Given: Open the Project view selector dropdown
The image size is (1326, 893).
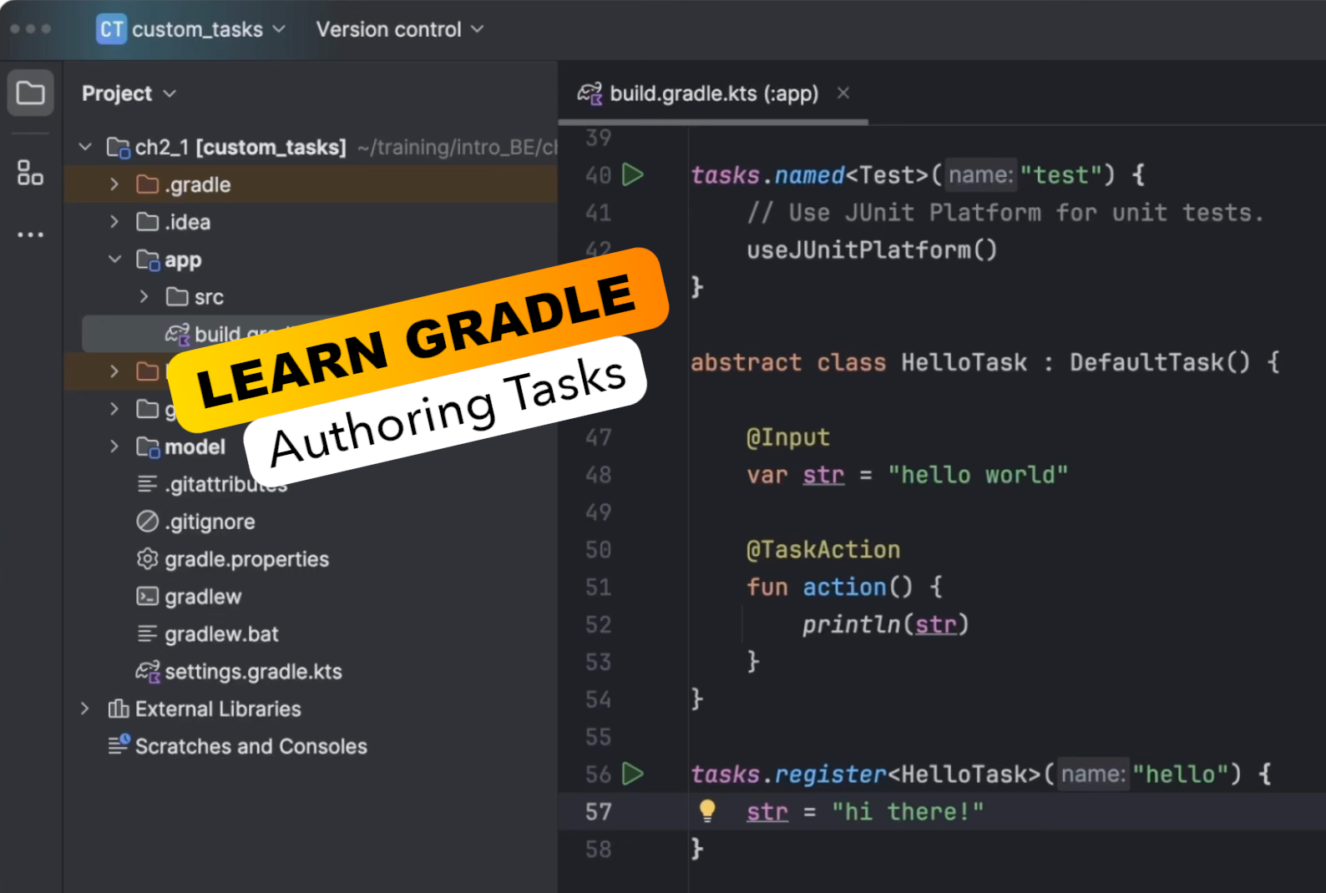Looking at the screenshot, I should click(129, 93).
